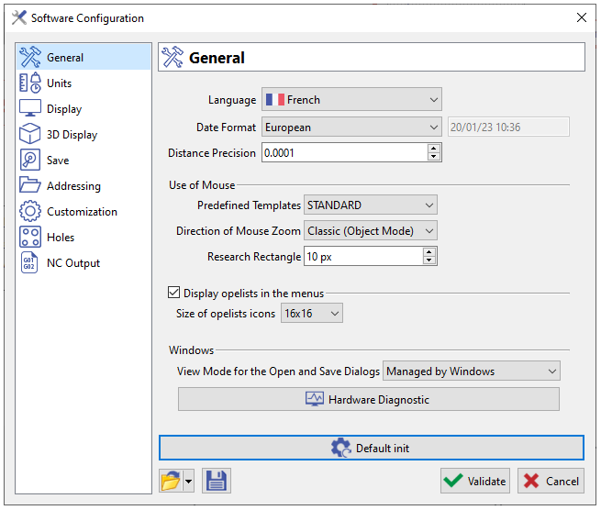
Task: Switch to the Display settings category
Action: pos(64,109)
